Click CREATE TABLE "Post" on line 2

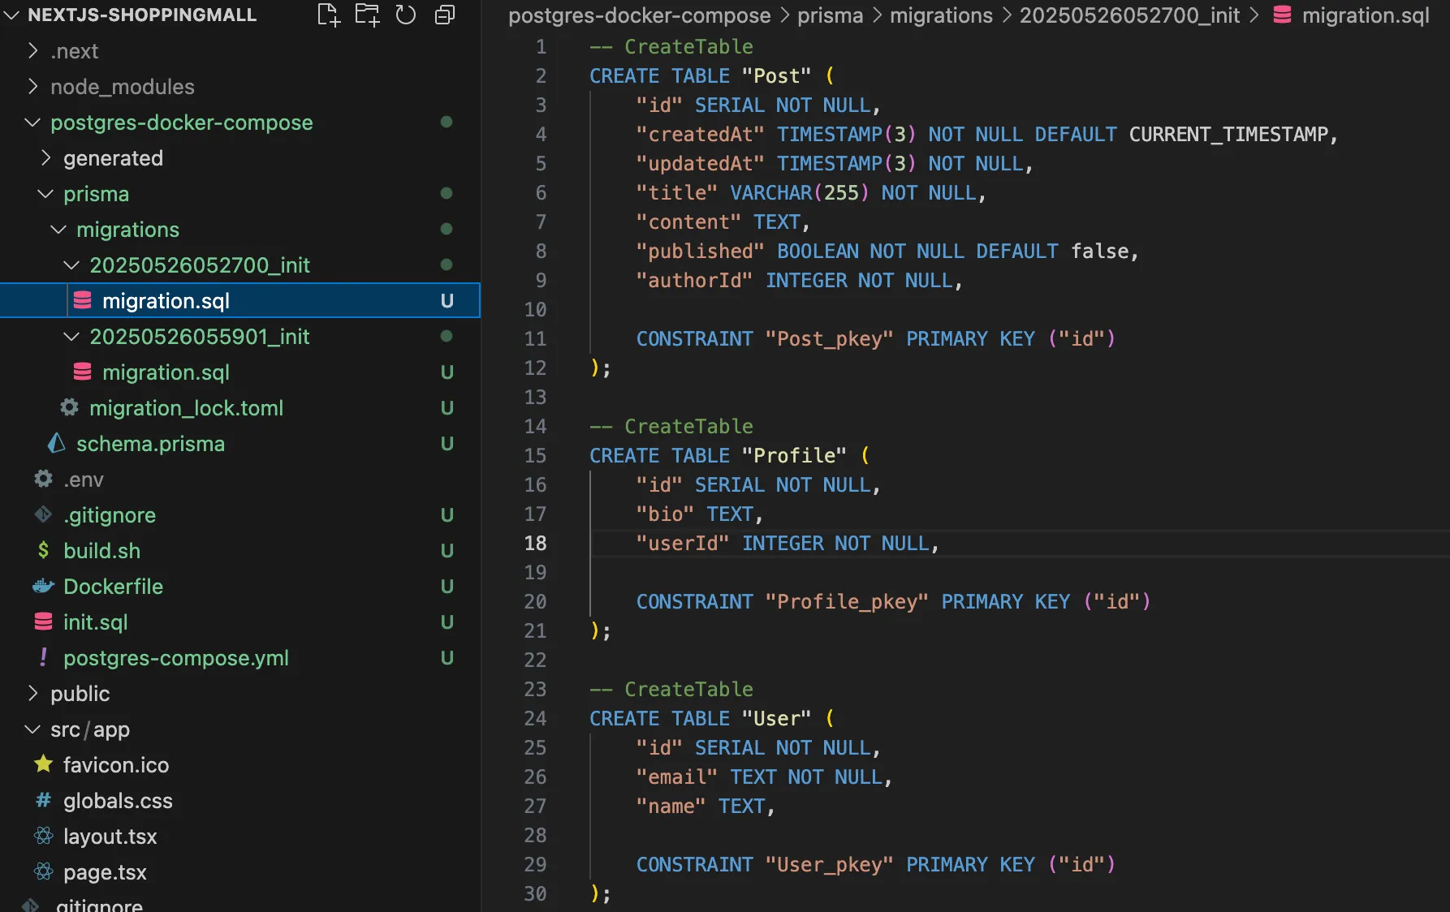click(700, 75)
